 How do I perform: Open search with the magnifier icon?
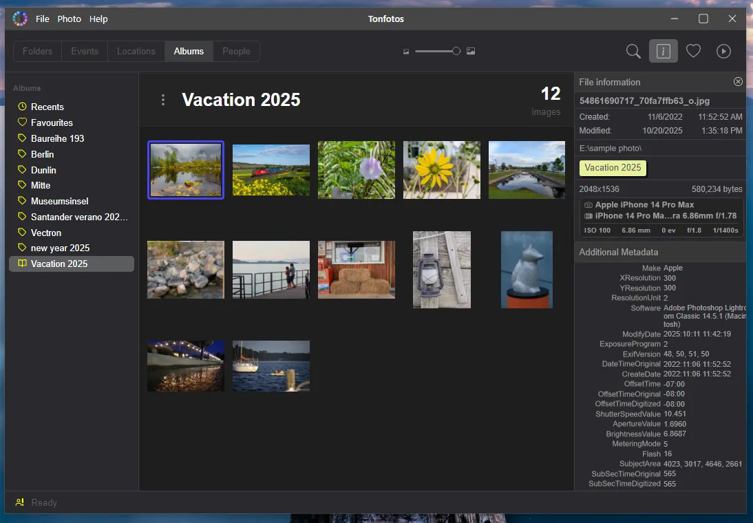(633, 51)
